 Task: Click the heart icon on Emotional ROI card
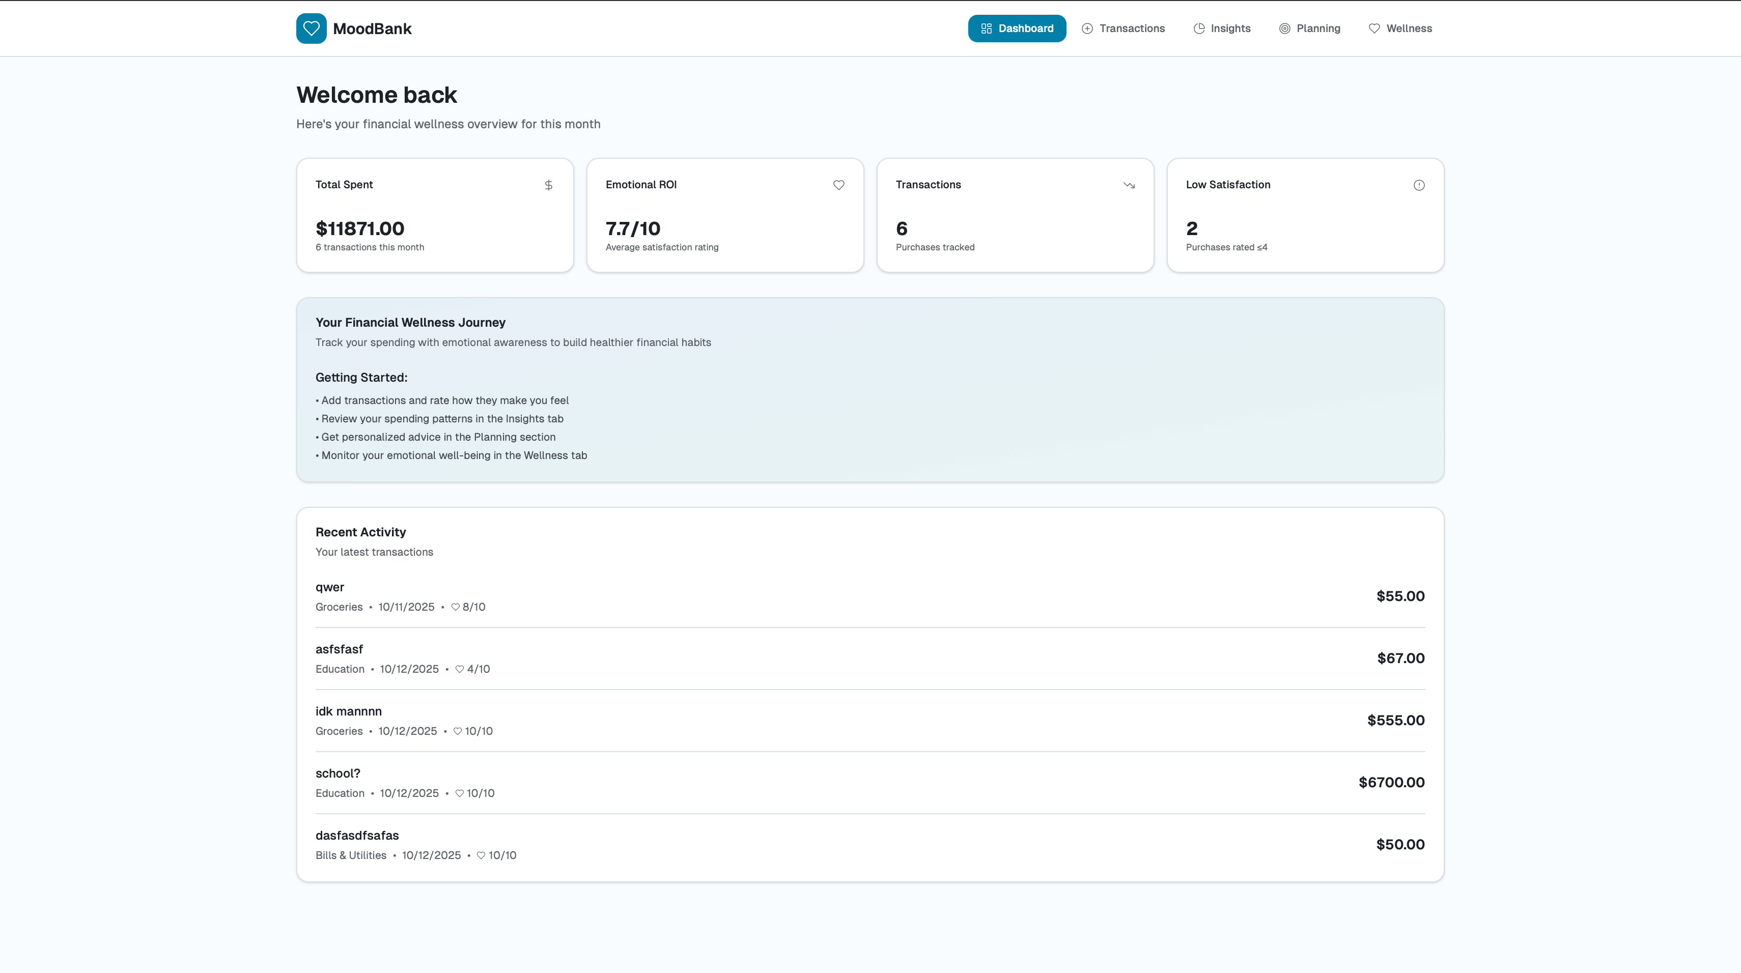pos(839,185)
